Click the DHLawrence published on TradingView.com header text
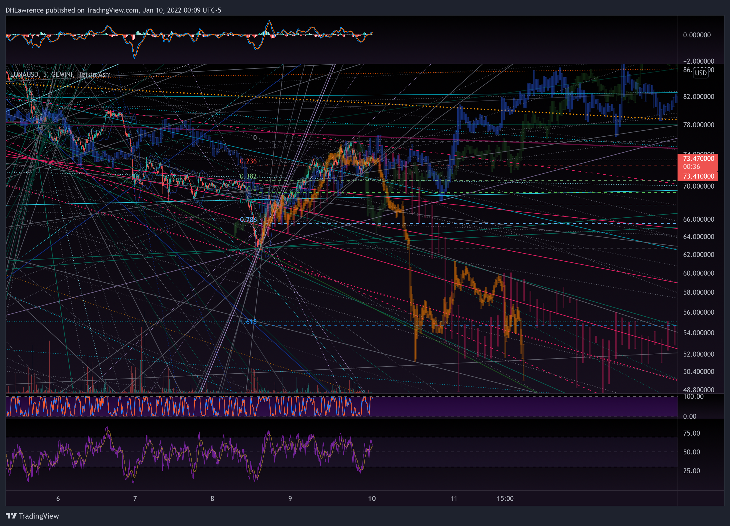The image size is (730, 526). (113, 10)
